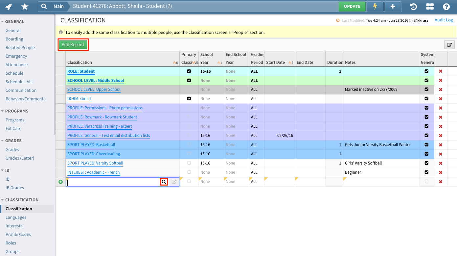Viewport: 457px width, 256px height.
Task: Click the detach/pop-out icon above the grid
Action: [x=449, y=45]
